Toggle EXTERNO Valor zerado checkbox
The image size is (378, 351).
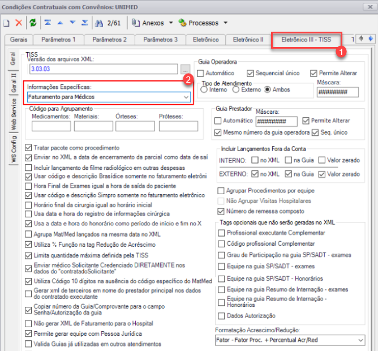coord(322,174)
